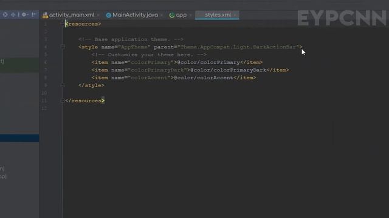
Task: Switch to the MainActivity.java tab
Action: point(135,15)
